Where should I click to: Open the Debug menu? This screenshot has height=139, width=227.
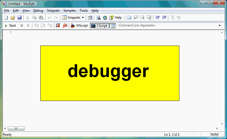(38, 11)
